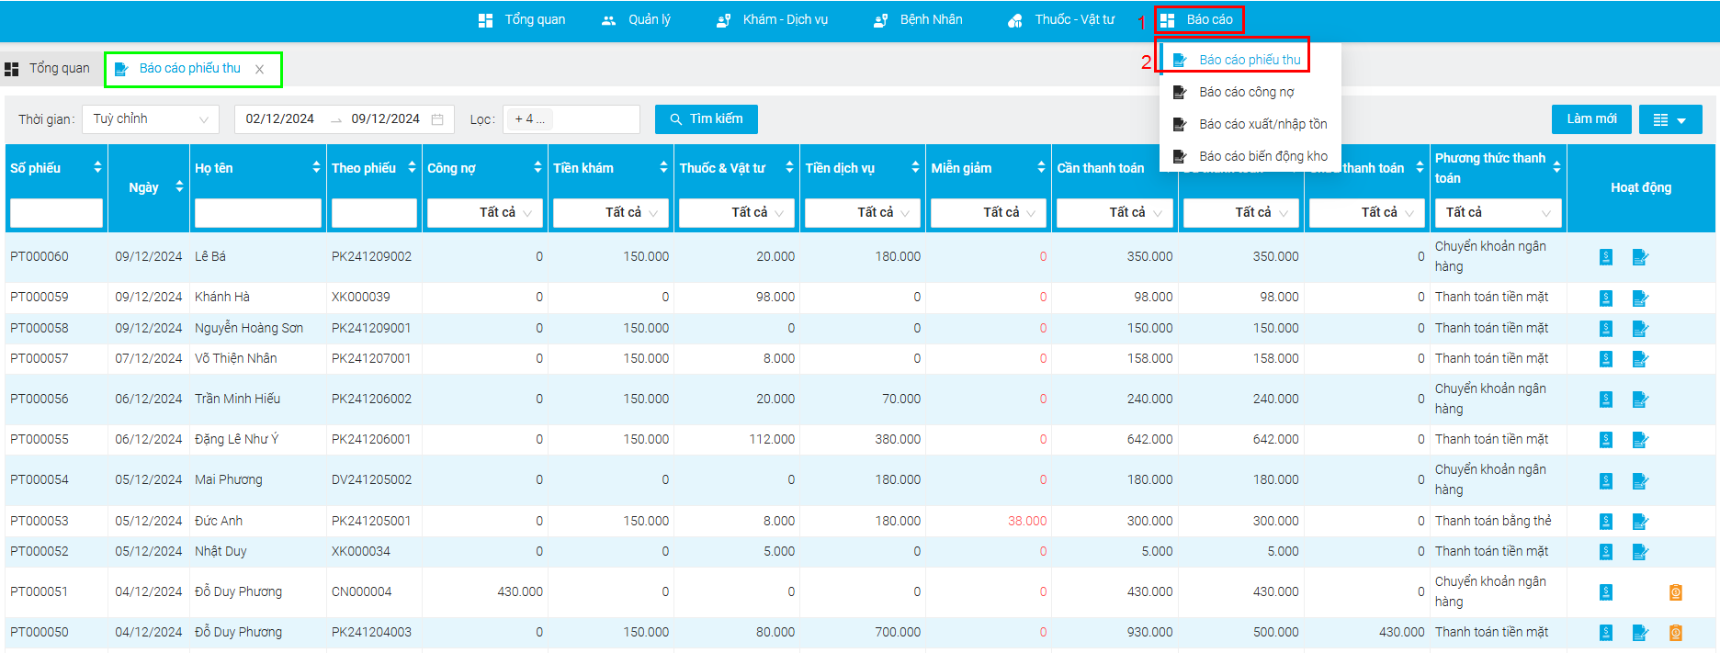Edit receipt PT000053 with pencil icon
Viewport: 1720px width, 653px height.
pos(1640,522)
